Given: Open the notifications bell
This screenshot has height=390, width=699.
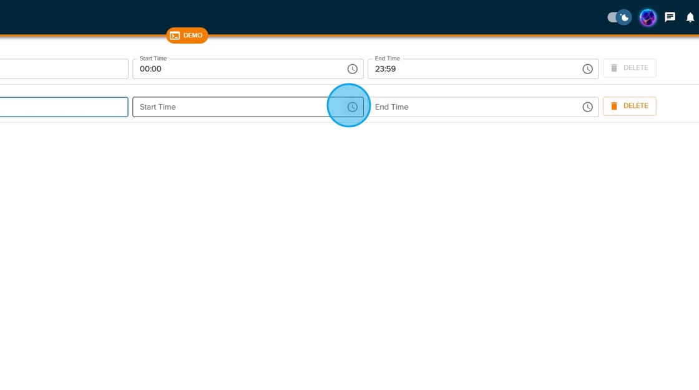Looking at the screenshot, I should [x=690, y=17].
